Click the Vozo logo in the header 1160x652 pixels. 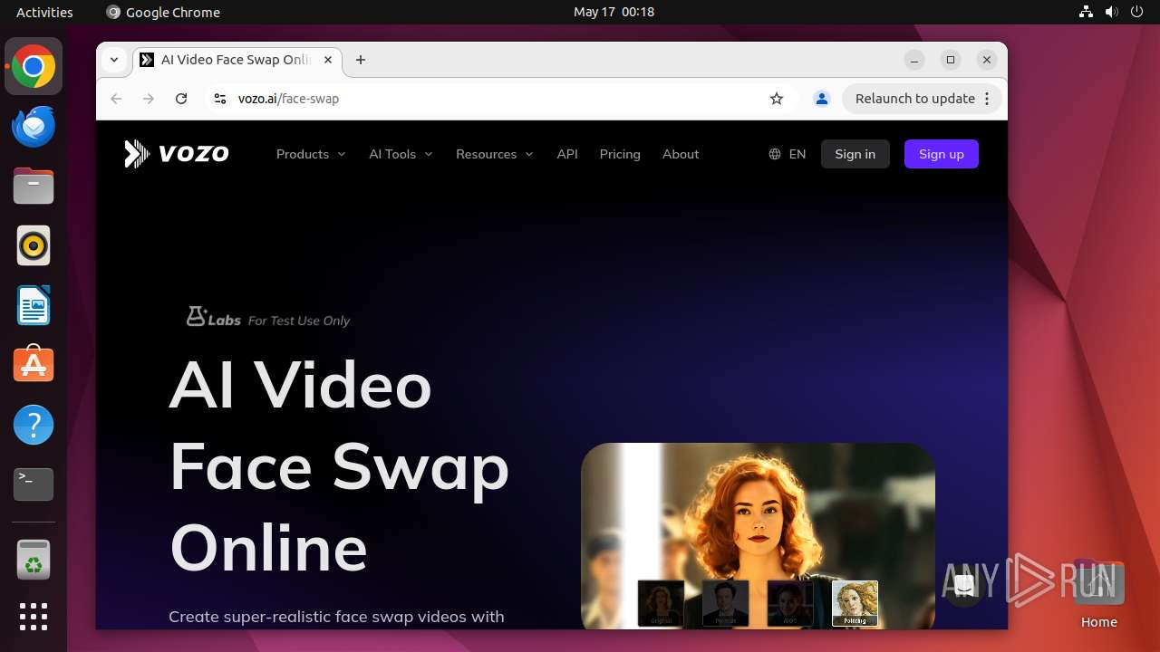pos(177,154)
